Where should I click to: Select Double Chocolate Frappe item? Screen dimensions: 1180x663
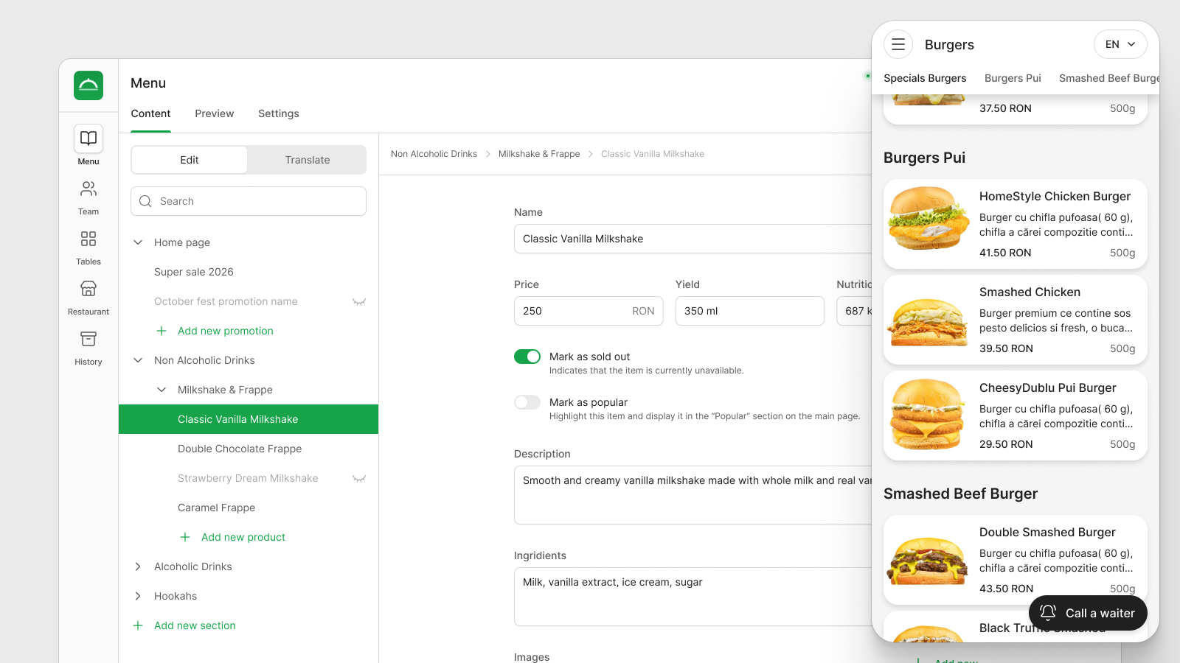(240, 449)
